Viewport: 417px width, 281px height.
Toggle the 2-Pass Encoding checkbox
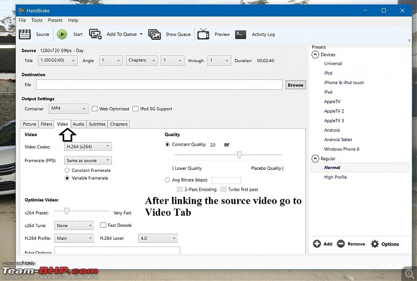(180, 189)
